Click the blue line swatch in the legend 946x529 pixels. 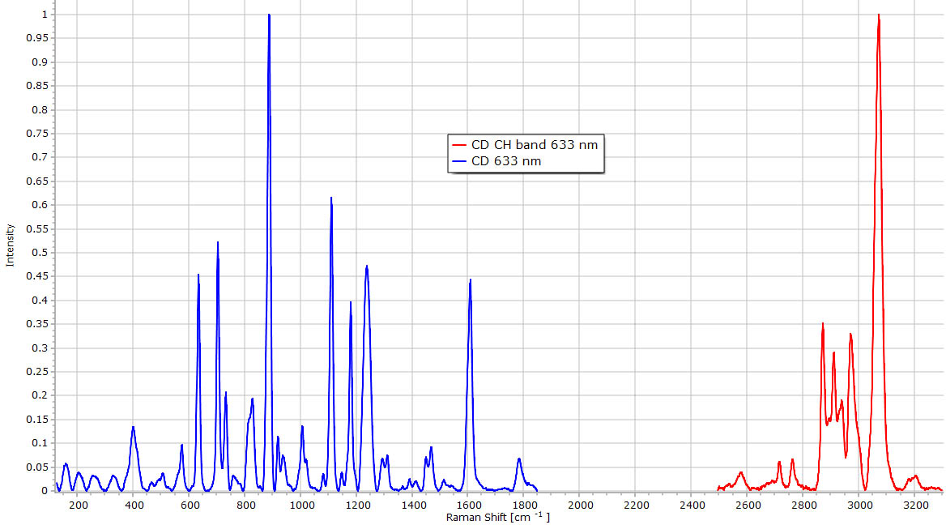coord(460,161)
